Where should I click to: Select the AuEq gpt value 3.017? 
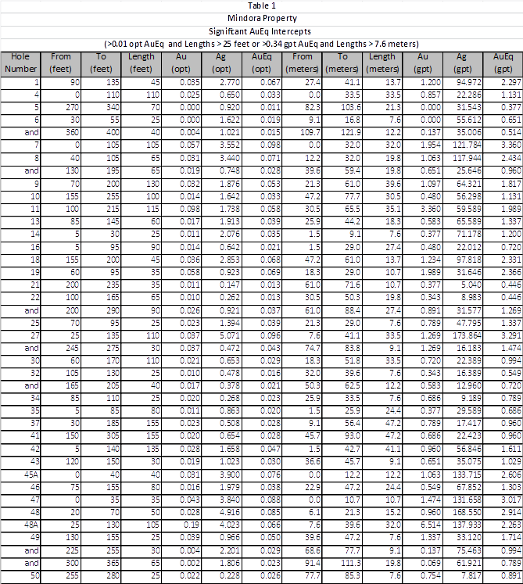tap(510, 500)
